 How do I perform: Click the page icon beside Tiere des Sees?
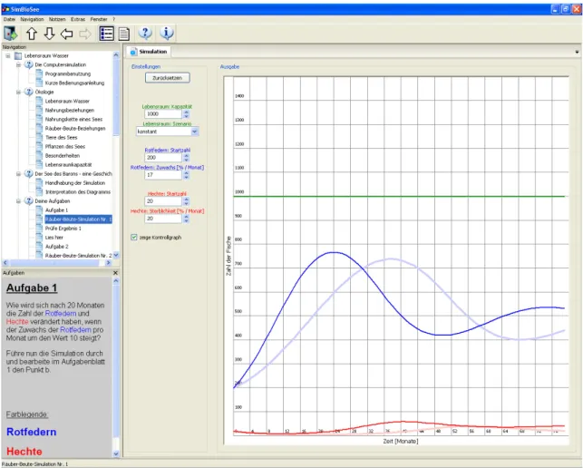[39, 137]
